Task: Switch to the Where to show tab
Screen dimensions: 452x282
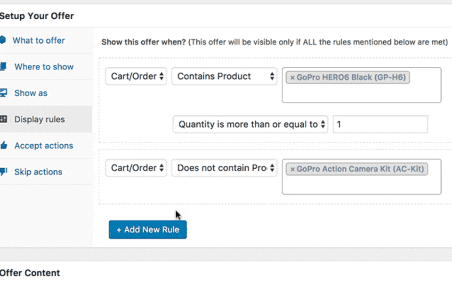Action: [44, 67]
